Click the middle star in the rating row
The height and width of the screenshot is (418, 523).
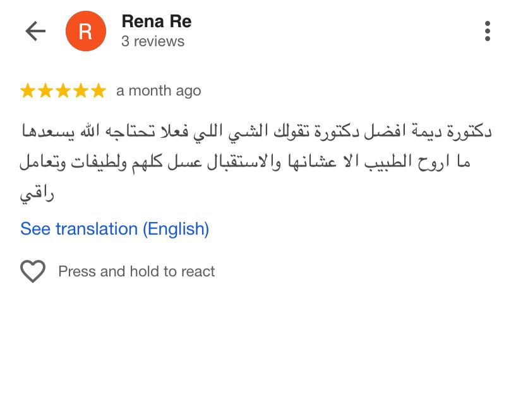[63, 90]
